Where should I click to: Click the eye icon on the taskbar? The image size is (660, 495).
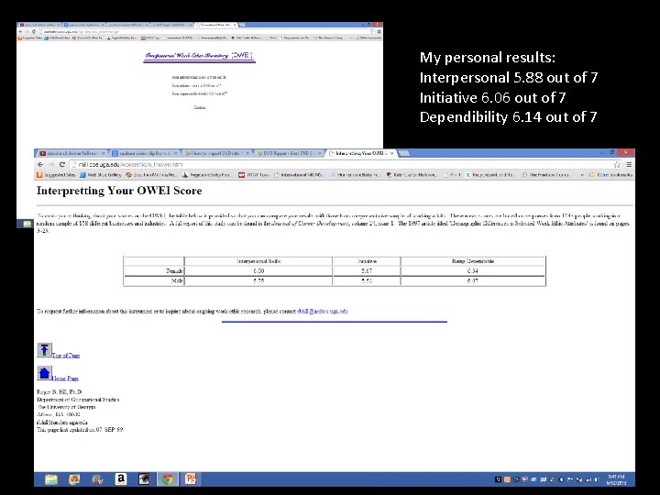click(x=144, y=479)
